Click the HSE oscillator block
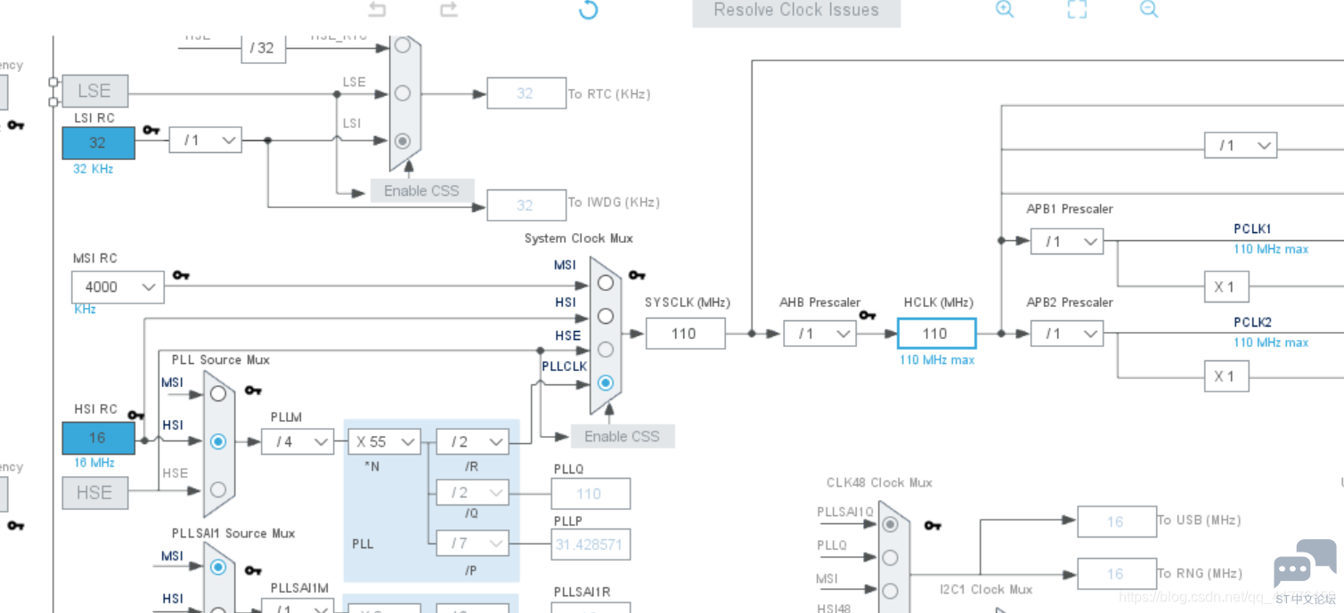1344x613 pixels. (94, 493)
